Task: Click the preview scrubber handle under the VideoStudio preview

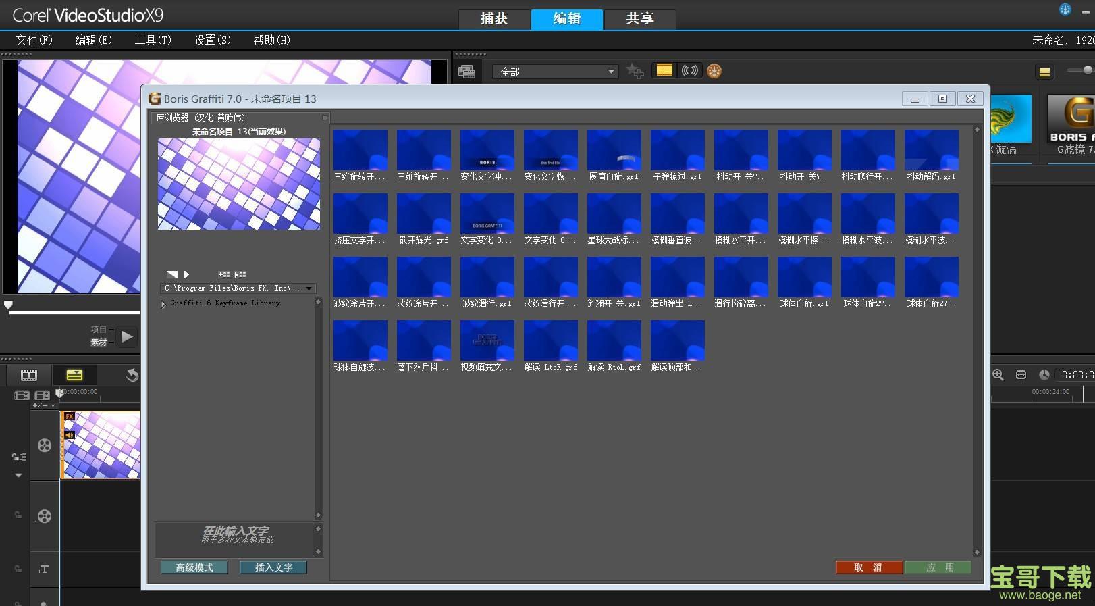Action: click(8, 305)
